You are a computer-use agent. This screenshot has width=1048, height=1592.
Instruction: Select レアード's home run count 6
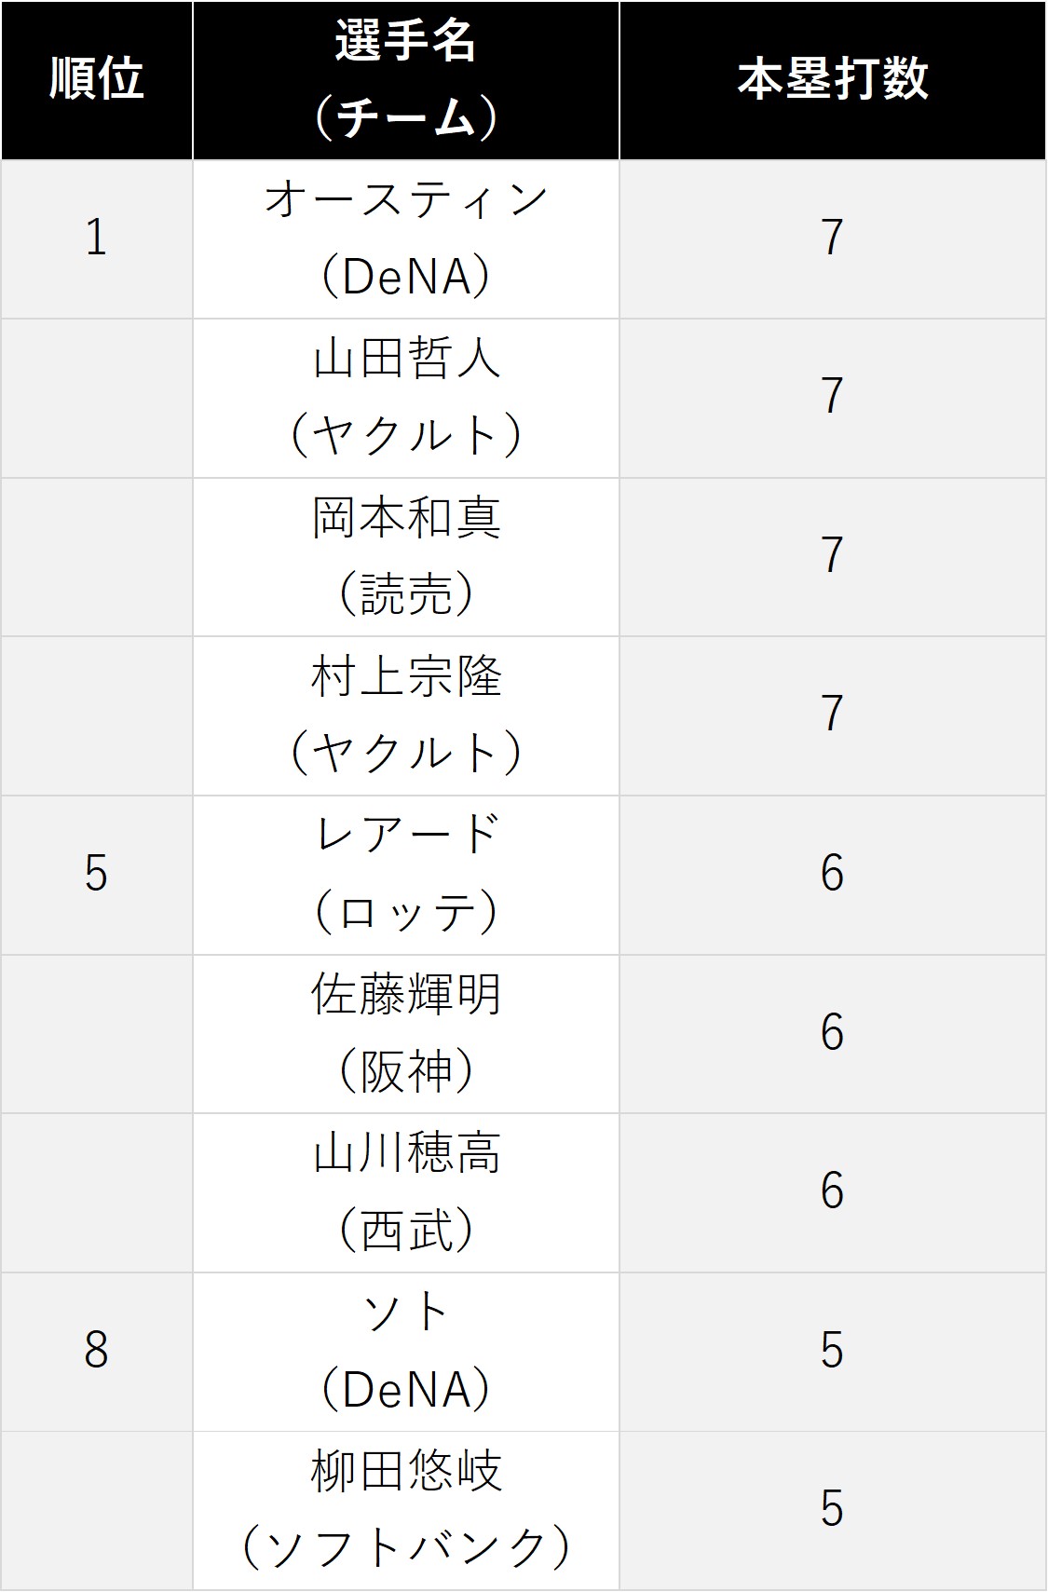point(833,876)
